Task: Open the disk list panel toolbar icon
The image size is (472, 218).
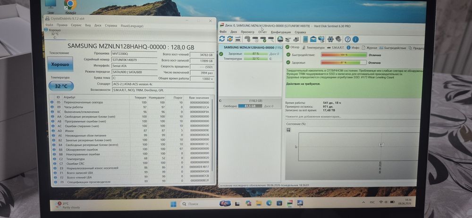Action: [238, 39]
